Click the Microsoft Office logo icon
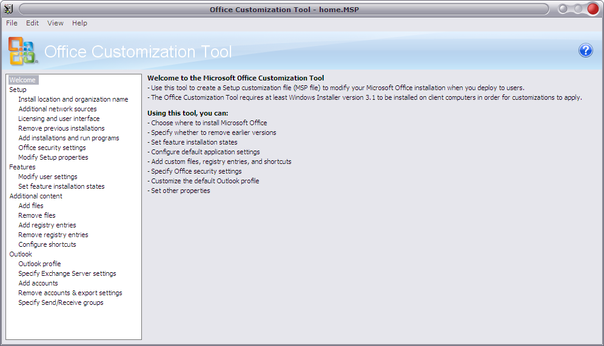The width and height of the screenshot is (604, 346). click(x=22, y=51)
